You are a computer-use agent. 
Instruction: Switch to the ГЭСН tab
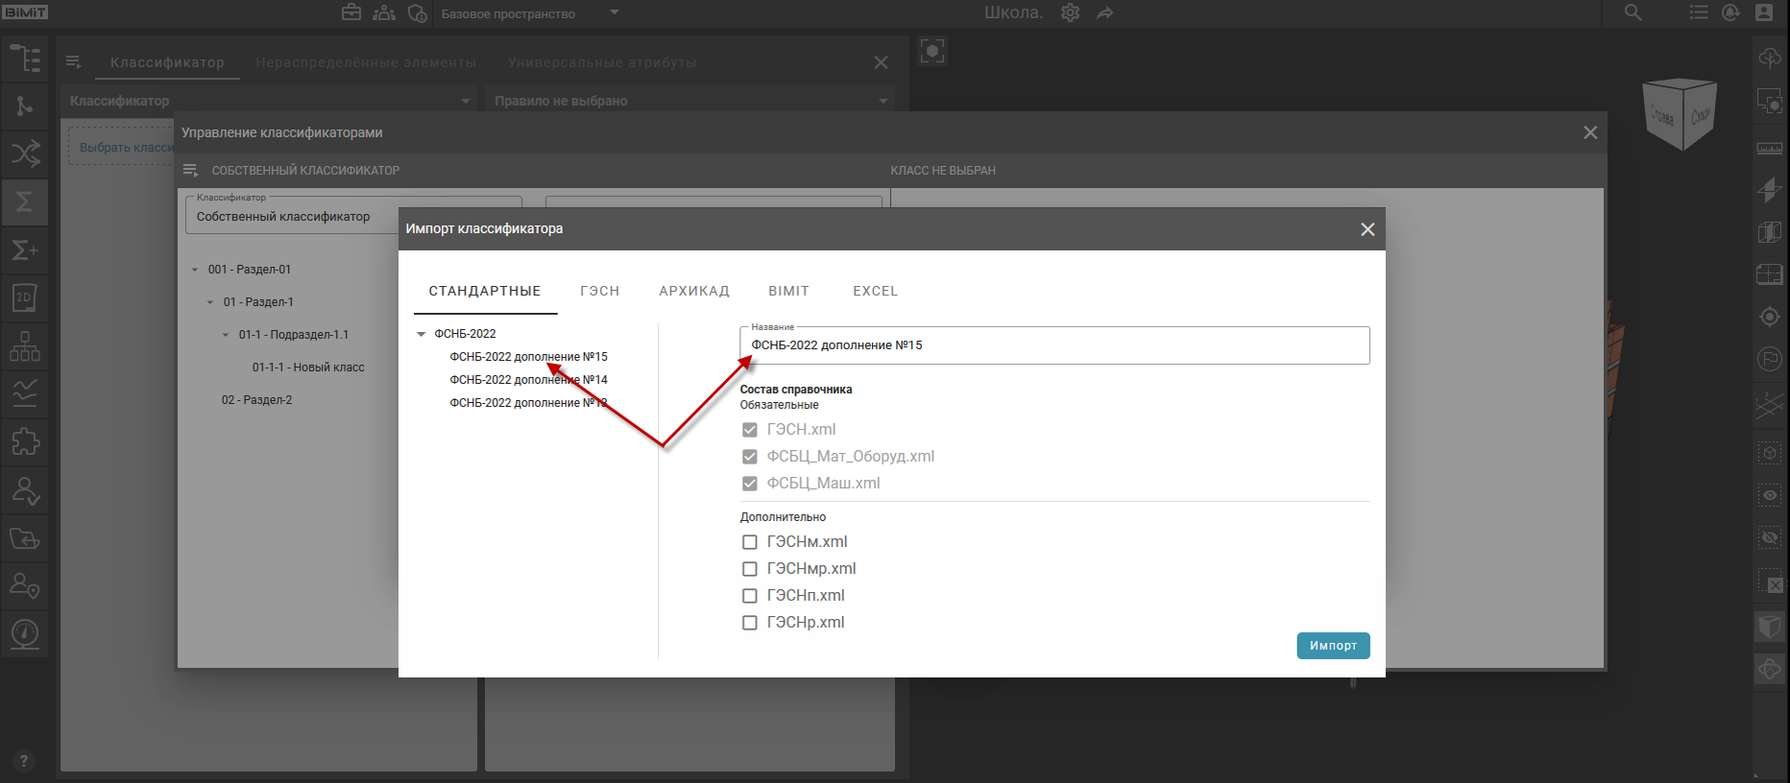click(x=599, y=291)
